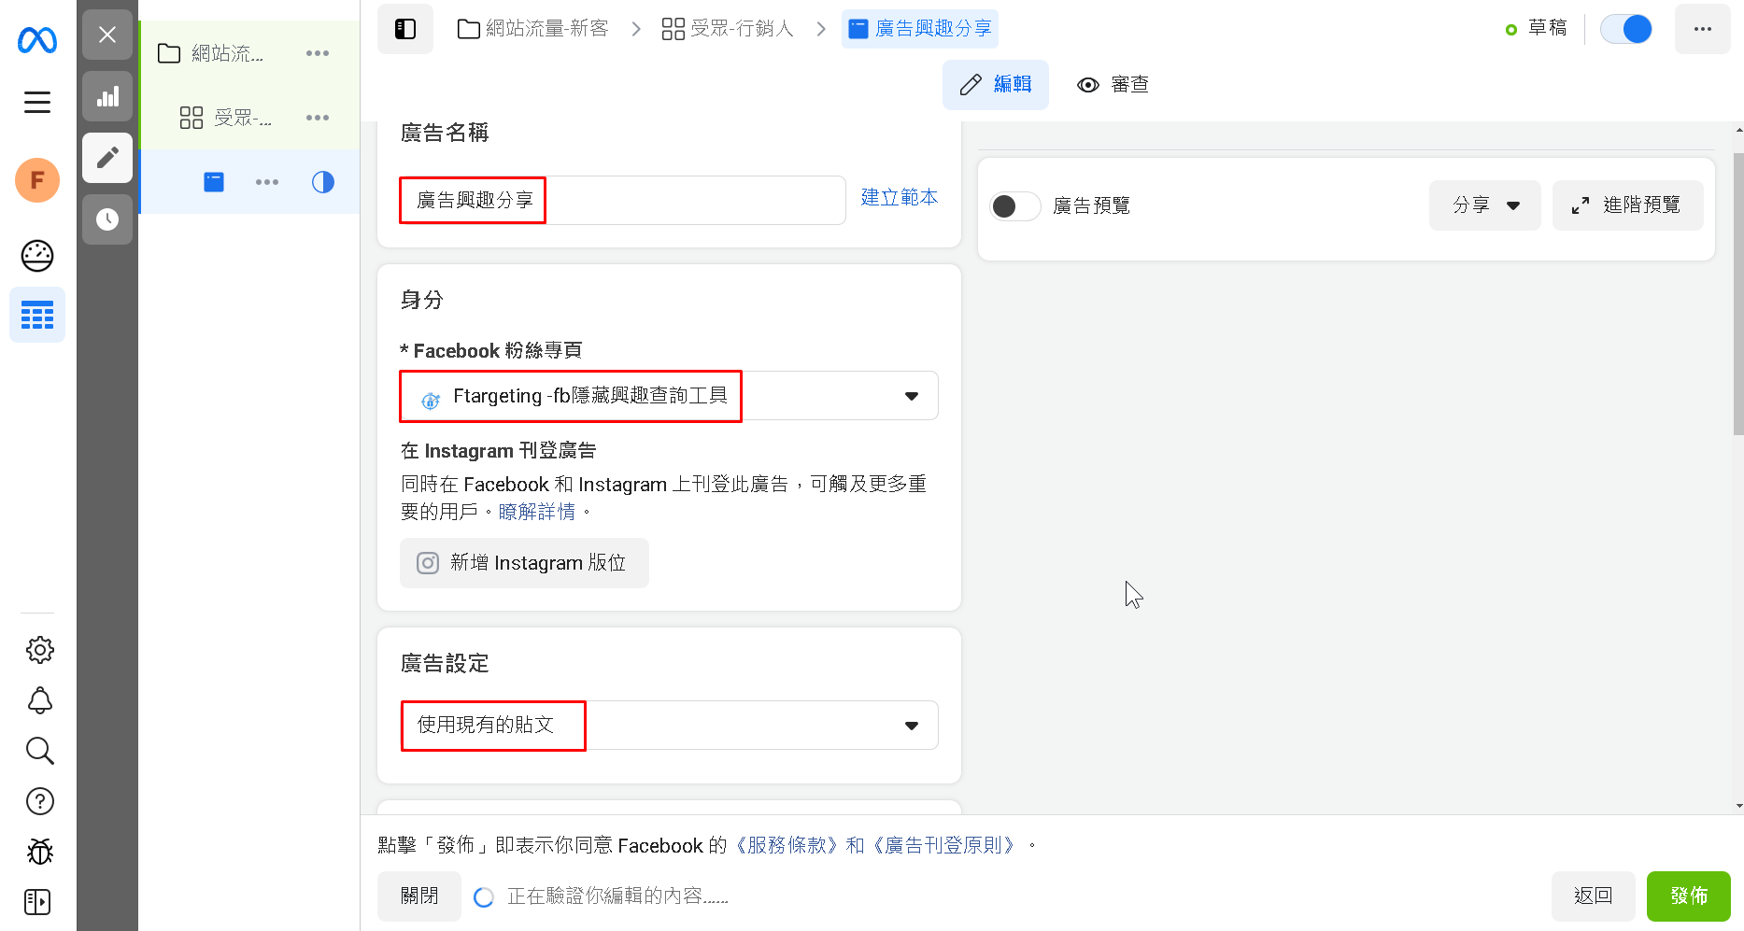Screen dimensions: 1744x931
Task: Click the half-filled status circle on the ad row
Action: click(323, 182)
